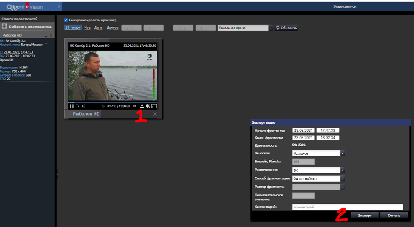
Task: Remove the Рыболов HD list entry
Action: [51, 35]
